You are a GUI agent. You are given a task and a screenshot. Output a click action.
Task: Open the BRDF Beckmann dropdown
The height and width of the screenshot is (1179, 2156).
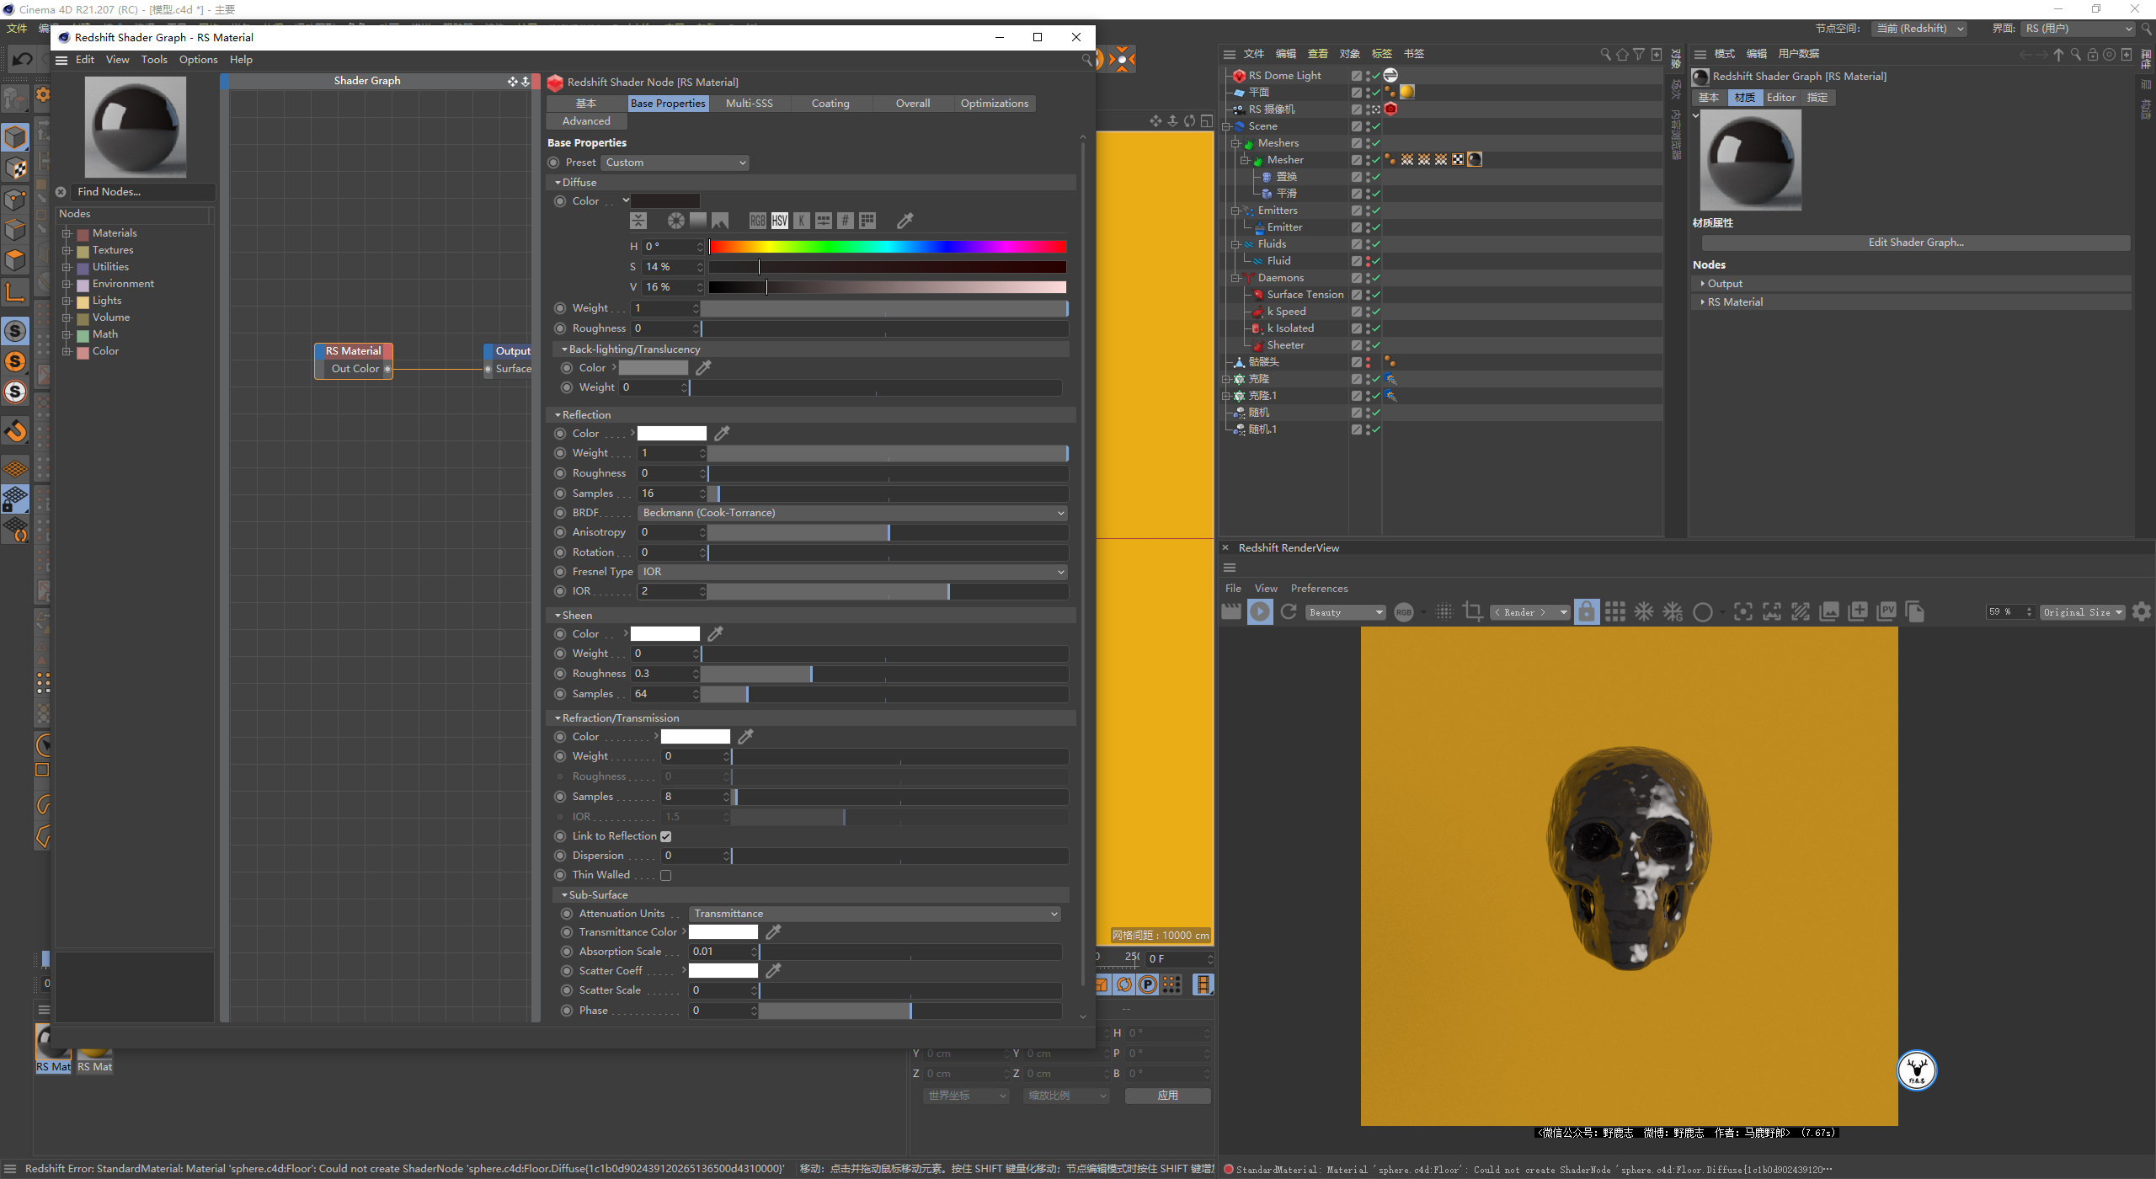click(x=852, y=513)
